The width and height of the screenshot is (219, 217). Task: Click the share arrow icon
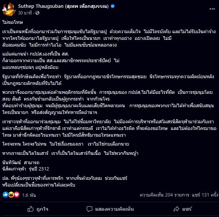[x=176, y=209]
